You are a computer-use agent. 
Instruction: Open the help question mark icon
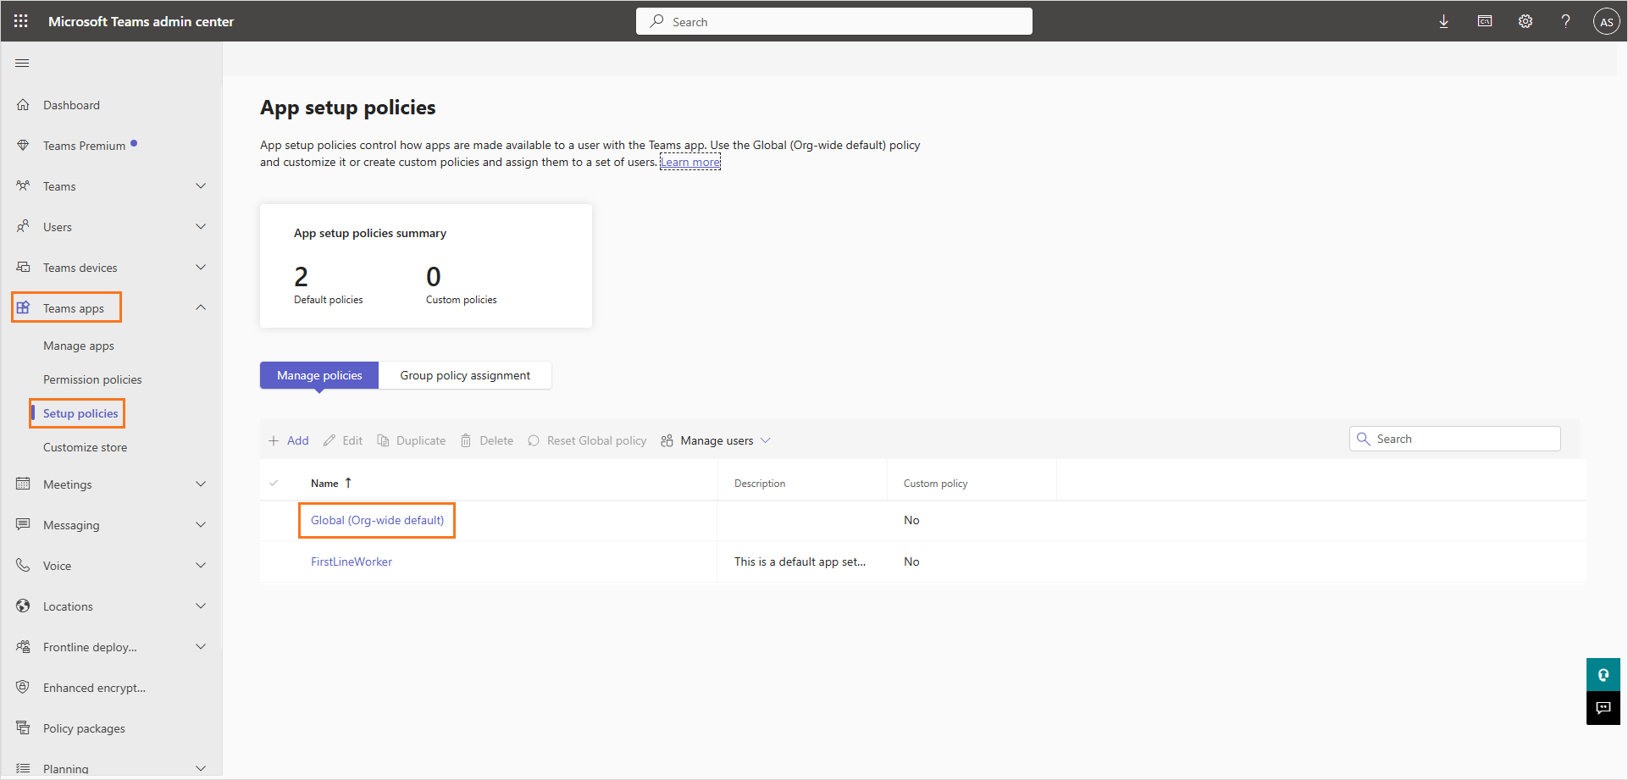[1566, 21]
